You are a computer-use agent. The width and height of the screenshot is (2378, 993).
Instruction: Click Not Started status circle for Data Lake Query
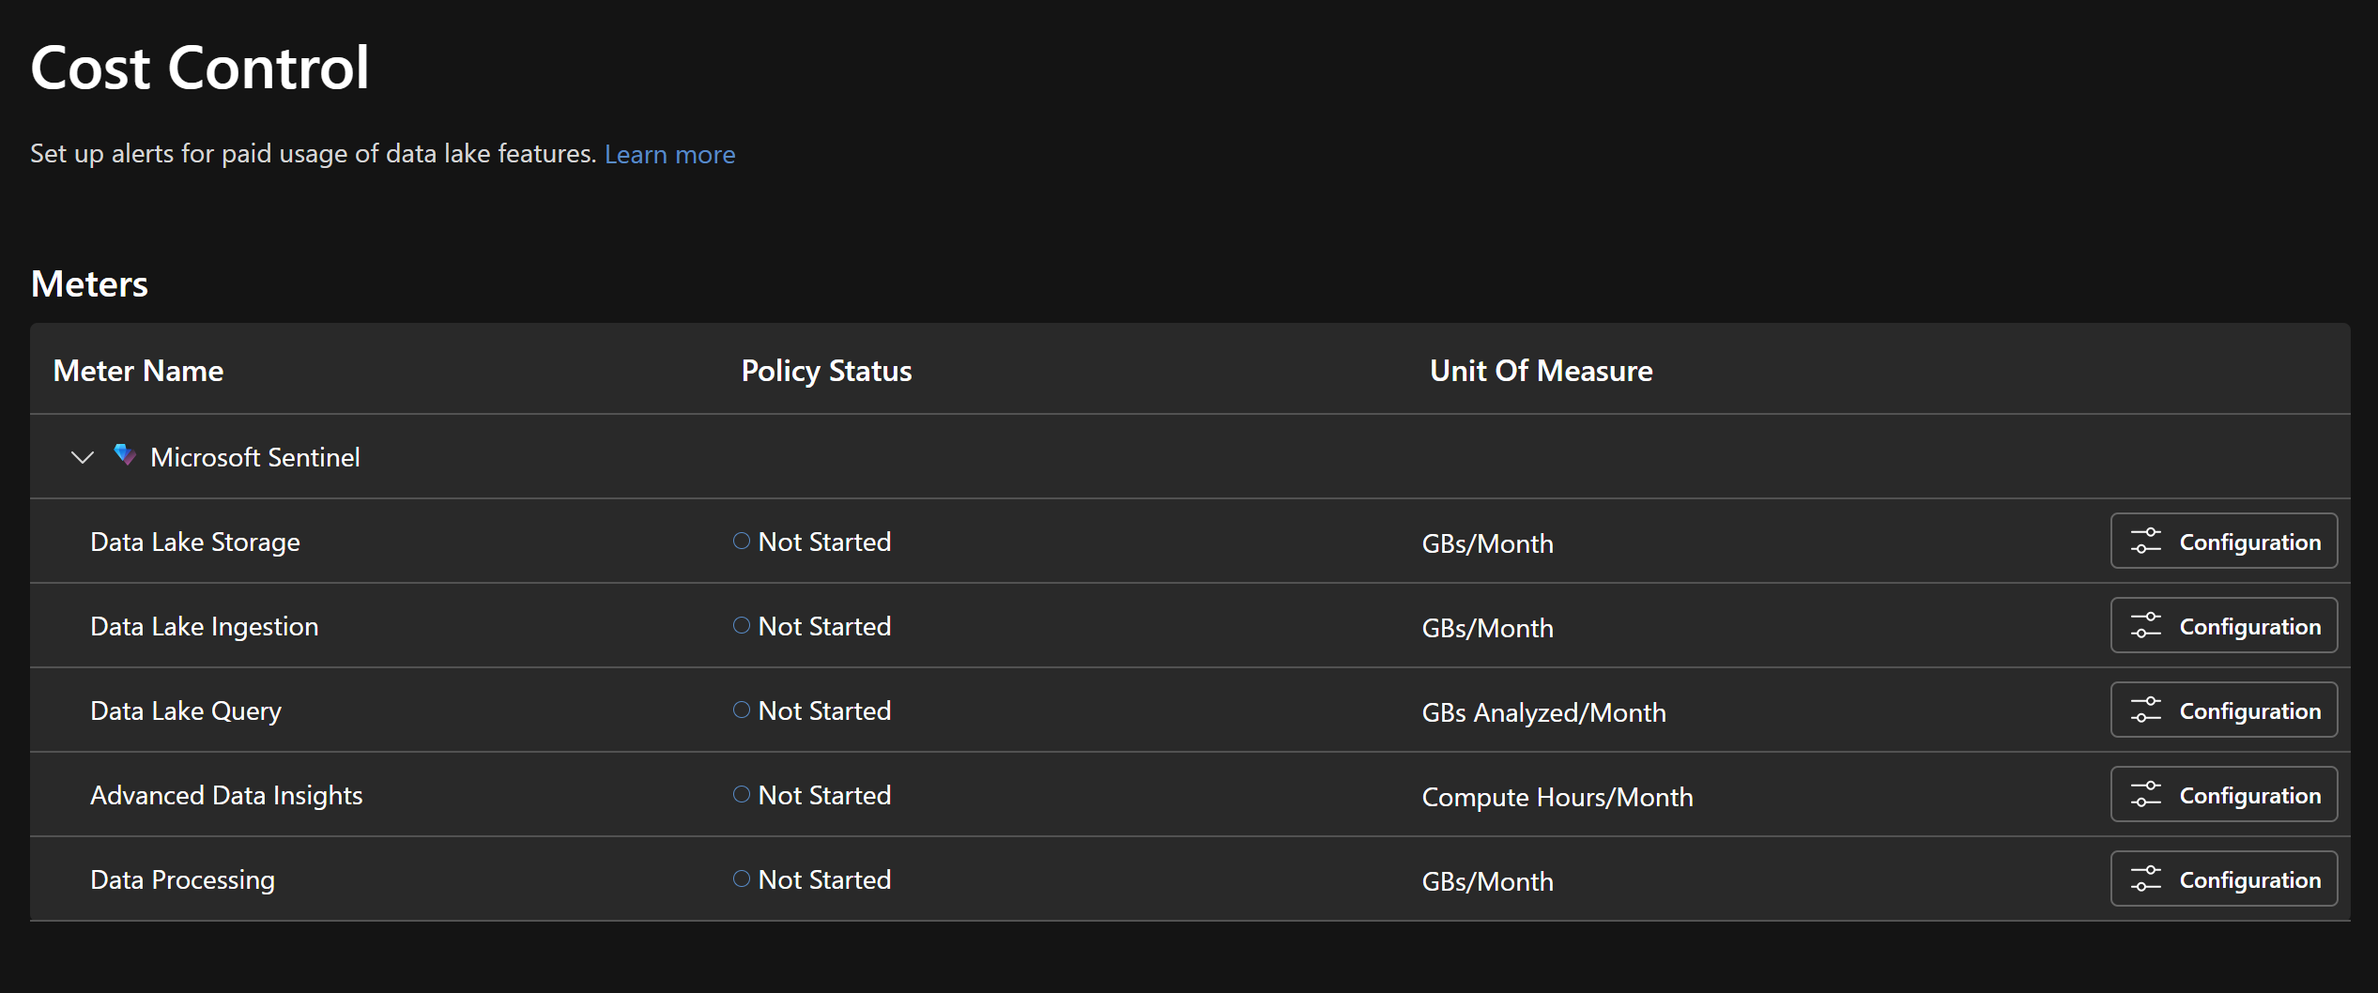pos(742,710)
